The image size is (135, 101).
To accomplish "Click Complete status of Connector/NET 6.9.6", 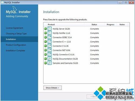I will pos(94,50).
